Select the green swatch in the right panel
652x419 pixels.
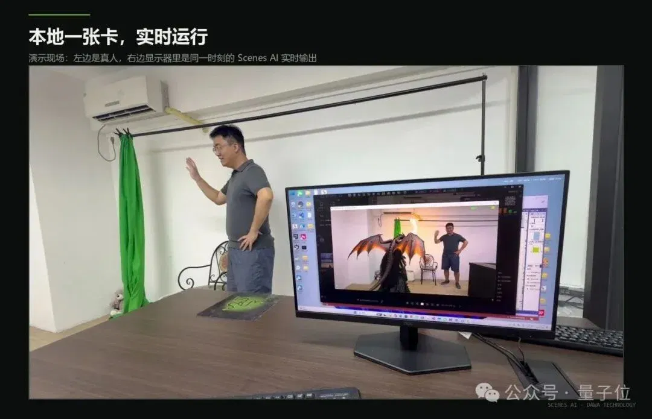pos(535,250)
